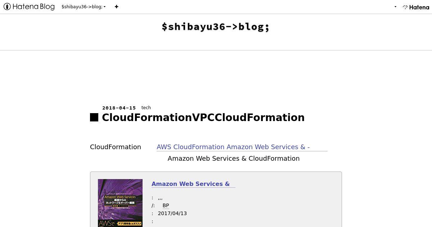Click the plus icon beside the blog name
This screenshot has height=227, width=432.
point(116,6)
